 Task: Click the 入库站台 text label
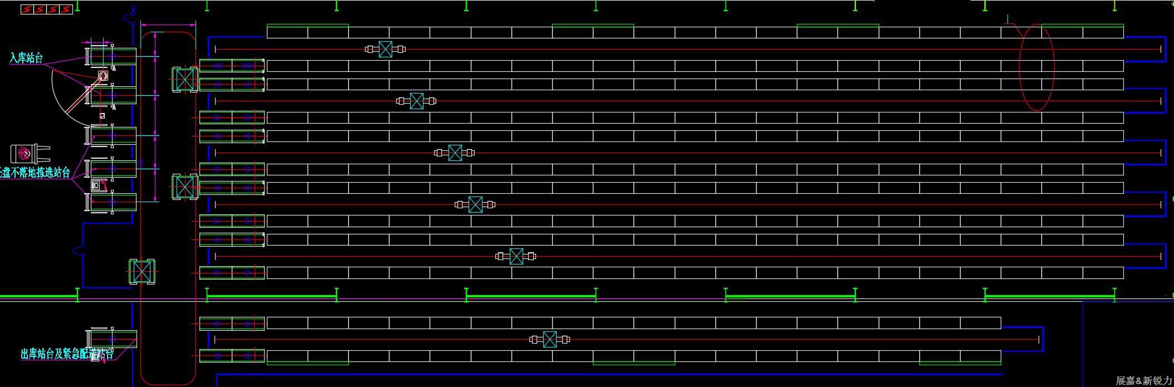[26, 58]
